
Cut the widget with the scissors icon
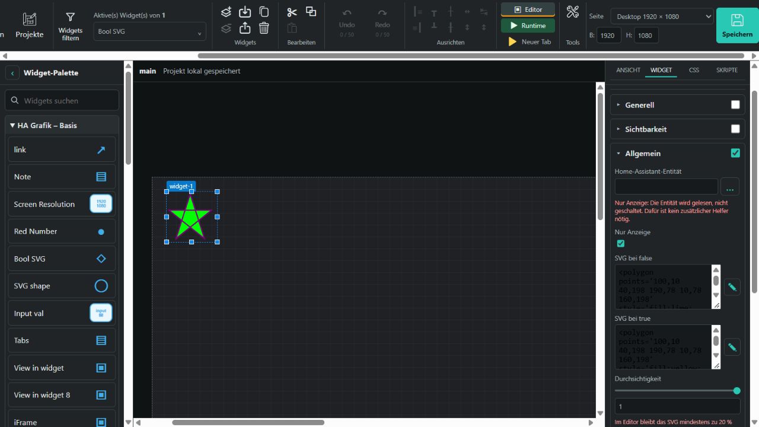point(292,12)
